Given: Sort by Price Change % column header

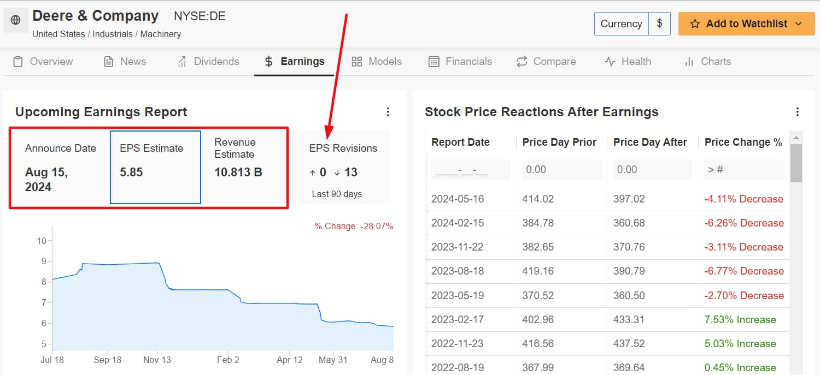Looking at the screenshot, I should pyautogui.click(x=743, y=142).
